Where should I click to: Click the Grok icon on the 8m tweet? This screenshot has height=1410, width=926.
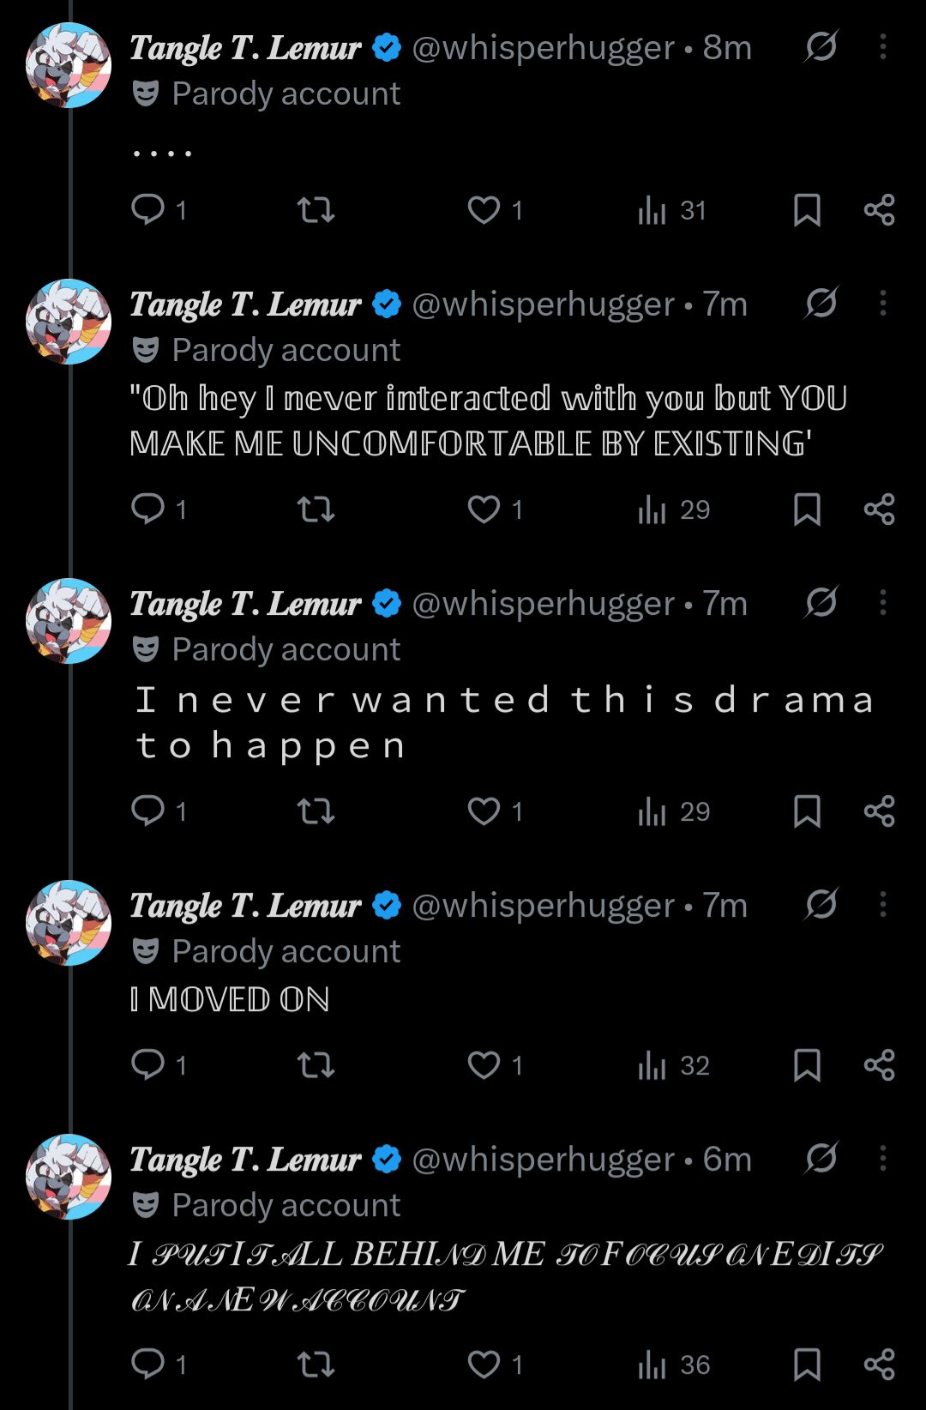click(821, 46)
